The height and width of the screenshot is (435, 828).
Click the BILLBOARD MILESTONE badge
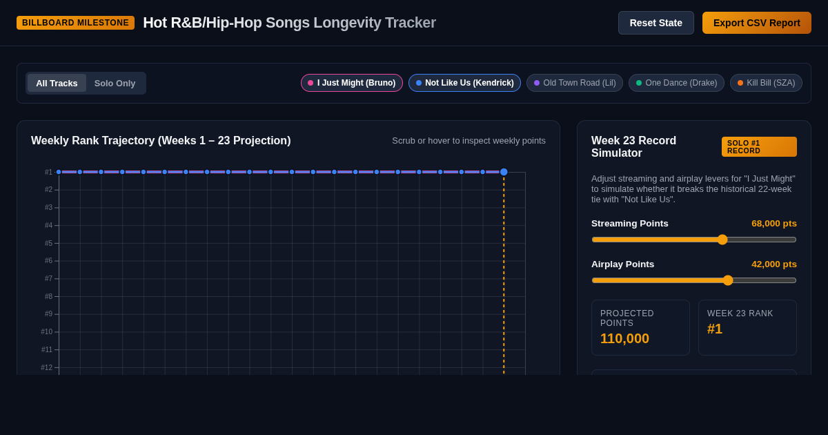(75, 23)
